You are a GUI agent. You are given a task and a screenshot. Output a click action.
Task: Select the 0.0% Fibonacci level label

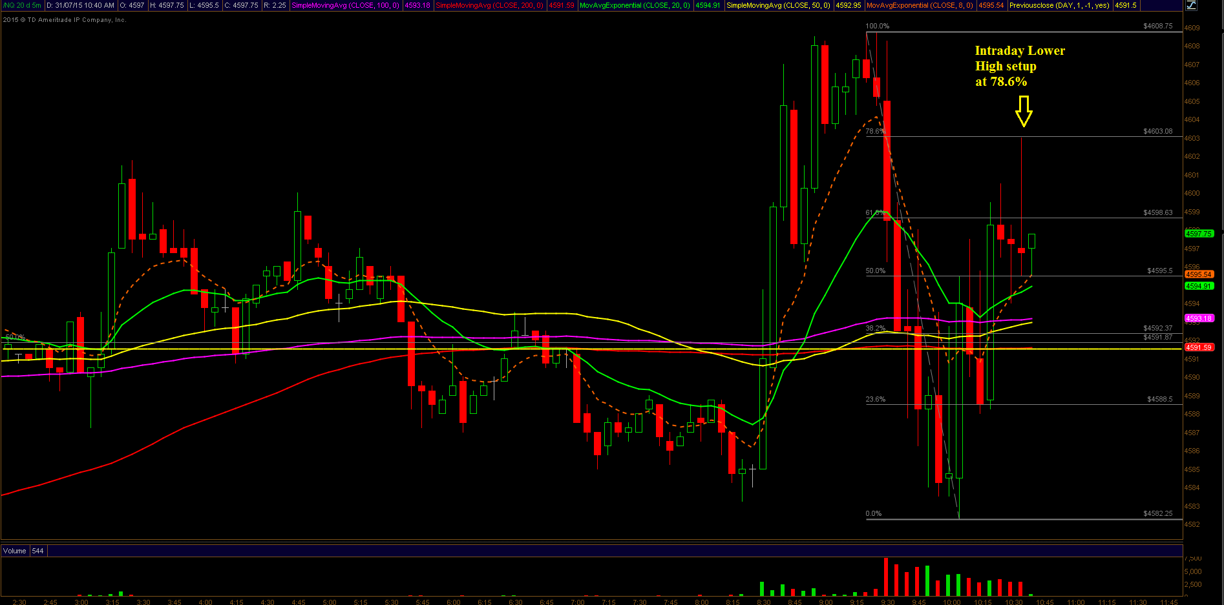pyautogui.click(x=874, y=513)
